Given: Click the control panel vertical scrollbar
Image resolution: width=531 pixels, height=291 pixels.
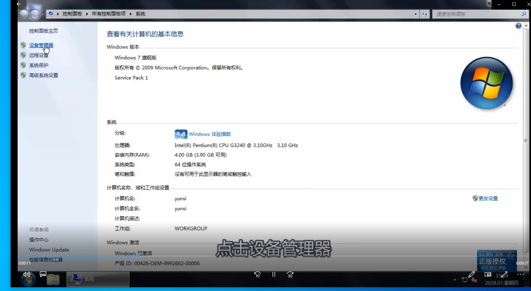Looking at the screenshot, I should click(526, 140).
